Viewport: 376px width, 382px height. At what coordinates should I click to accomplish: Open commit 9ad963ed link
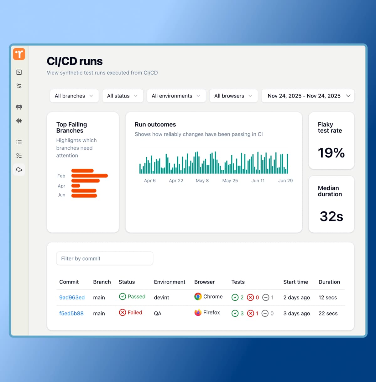(72, 298)
